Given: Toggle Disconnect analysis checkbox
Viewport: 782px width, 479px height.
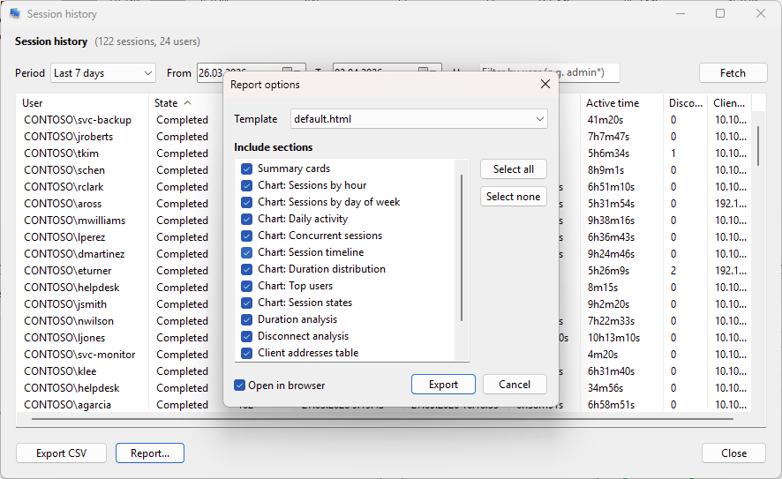Looking at the screenshot, I should (247, 336).
